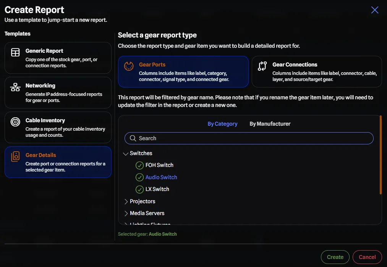Toggle the LX Switch check circle
This screenshot has width=387, height=267.
pos(140,189)
